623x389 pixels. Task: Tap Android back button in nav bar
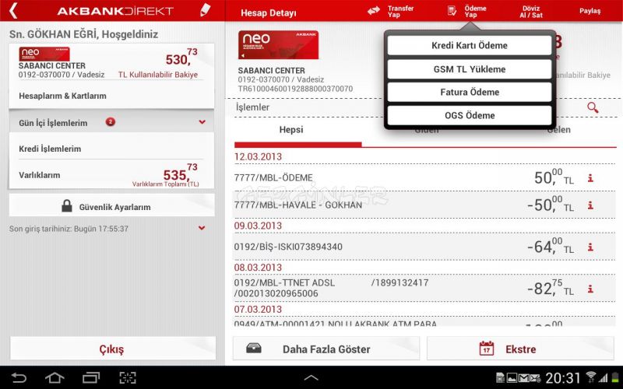pyautogui.click(x=18, y=377)
